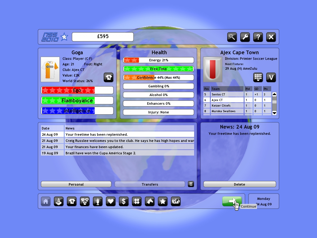Viewport: 317px width, 238px height.
Task: Click the wrench settings icon
Action: [245, 37]
